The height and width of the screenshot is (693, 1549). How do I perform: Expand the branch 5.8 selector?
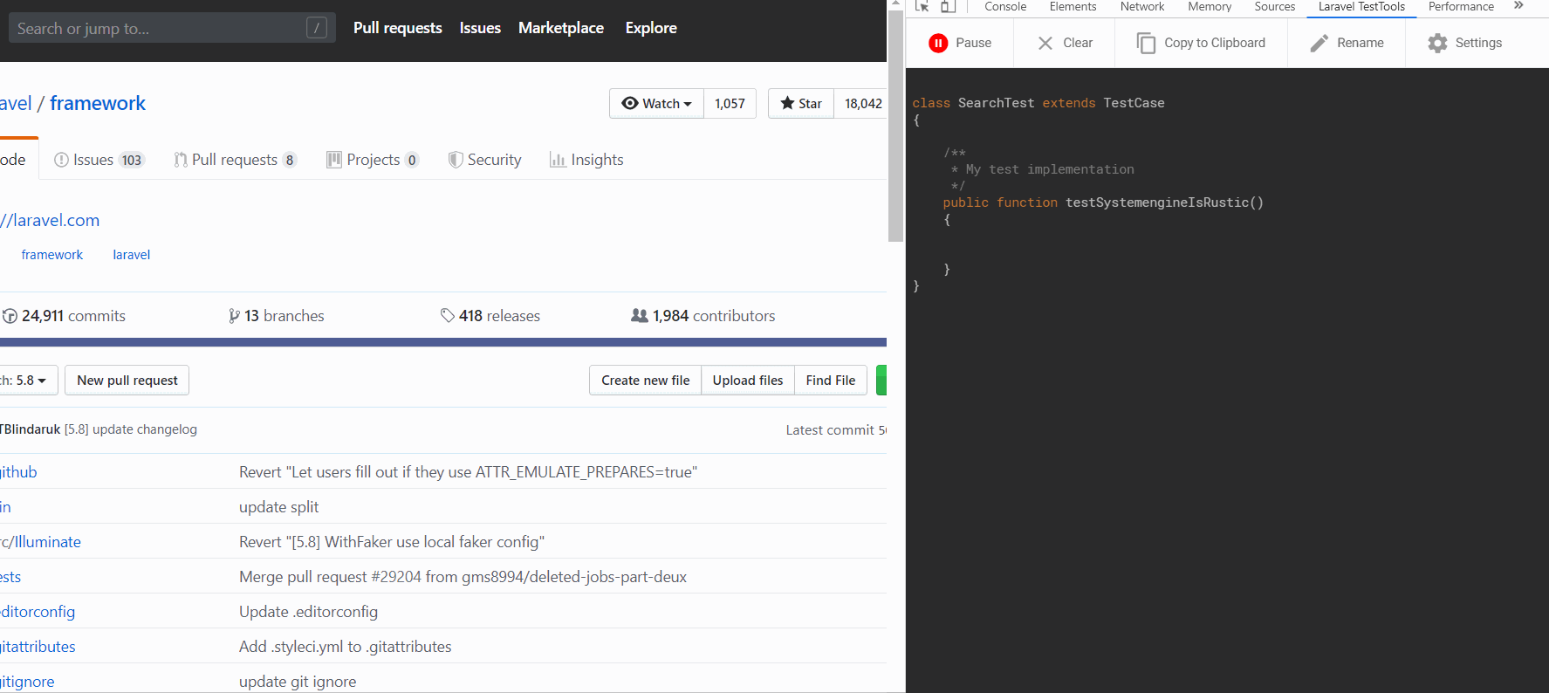click(28, 381)
